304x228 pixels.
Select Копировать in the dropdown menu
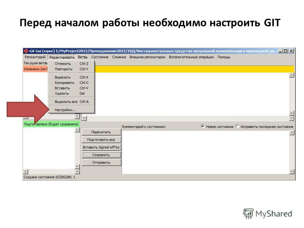[71, 83]
